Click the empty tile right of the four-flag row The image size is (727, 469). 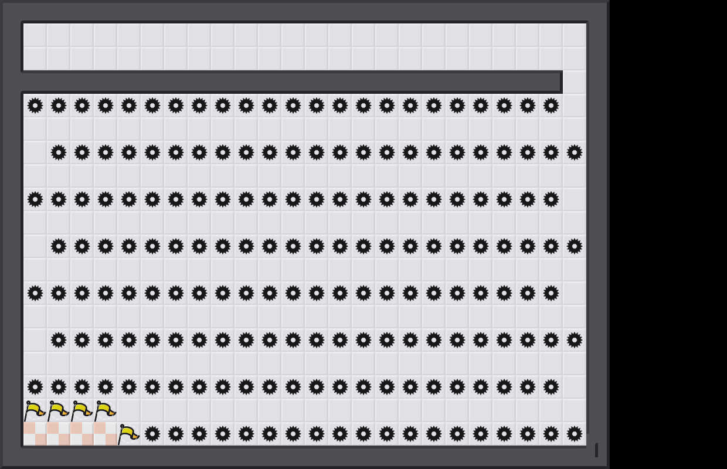click(x=129, y=410)
